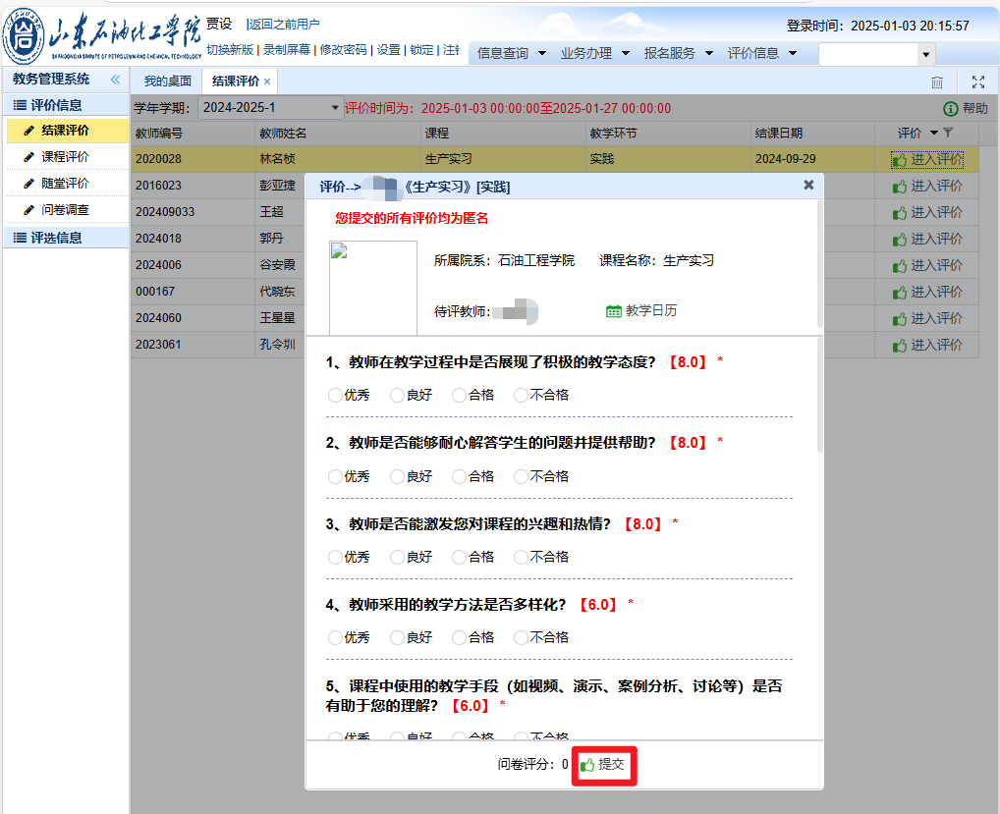This screenshot has height=814, width=1000.
Task: Open the 学年学期 dropdown
Action: (x=335, y=108)
